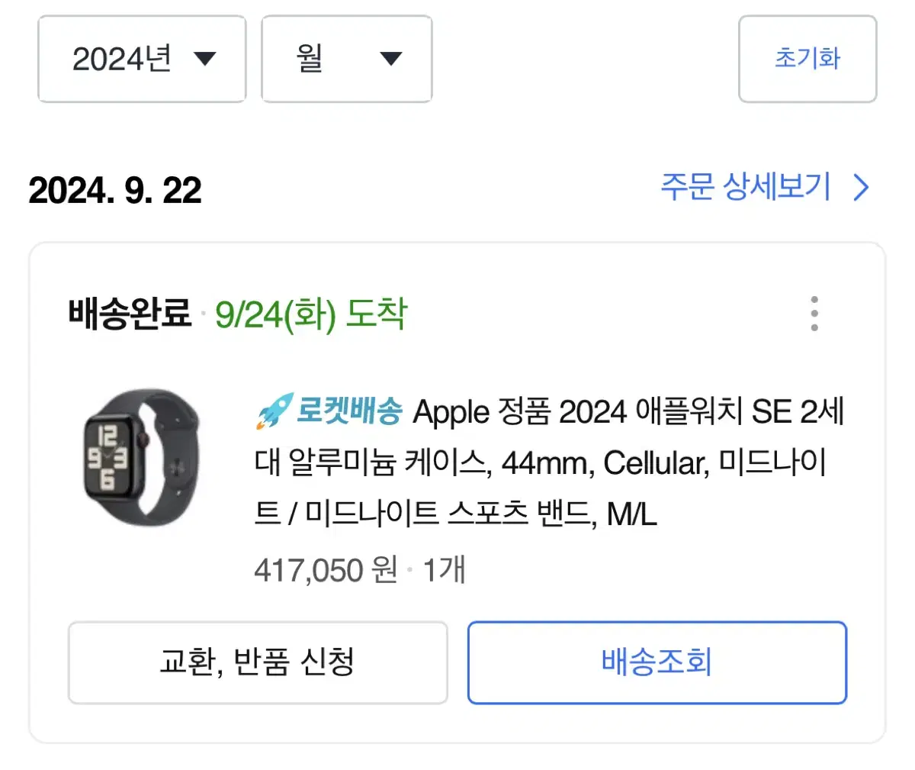Open the 월 month dropdown

[x=347, y=59]
